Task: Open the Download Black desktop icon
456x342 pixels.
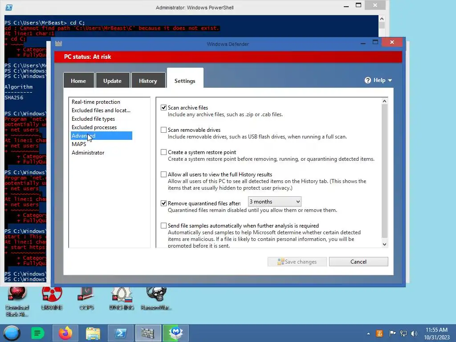Action: click(17, 301)
